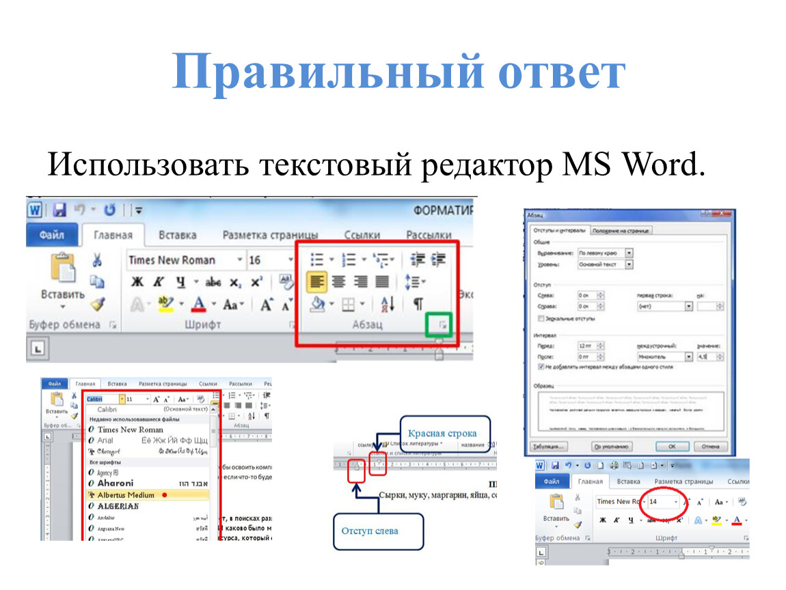The height and width of the screenshot is (590, 786).
Task: Click Отмена button in Абзац dialog
Action: click(x=710, y=447)
